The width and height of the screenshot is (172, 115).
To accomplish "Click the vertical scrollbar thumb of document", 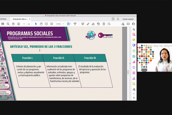I will pyautogui.click(x=128, y=72).
